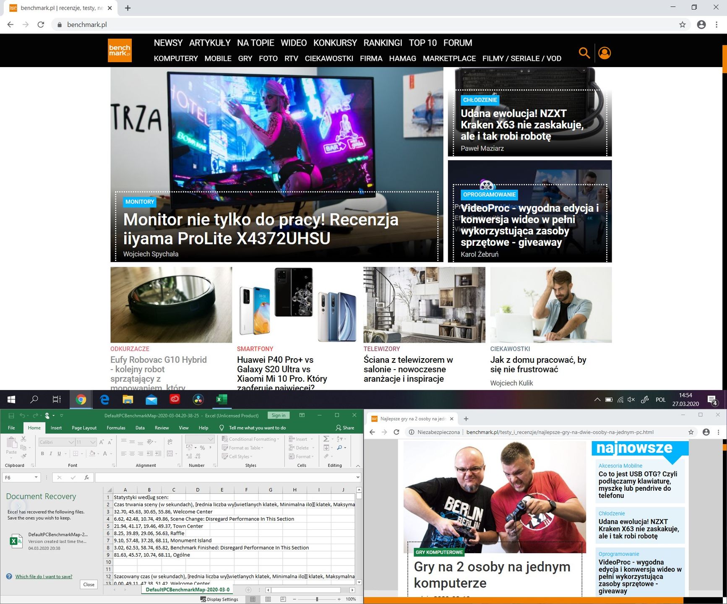The image size is (727, 604).
Task: Click the Cut scissors icon in Excel
Action: pyautogui.click(x=23, y=439)
